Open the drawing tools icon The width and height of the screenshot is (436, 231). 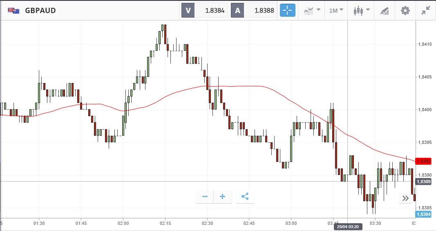click(x=385, y=10)
